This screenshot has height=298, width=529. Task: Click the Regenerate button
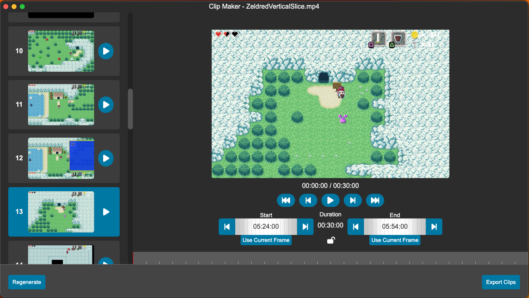(26, 282)
